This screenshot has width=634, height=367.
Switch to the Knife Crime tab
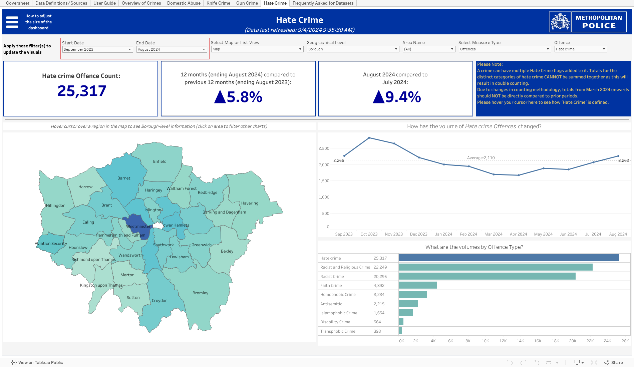pos(218,3)
